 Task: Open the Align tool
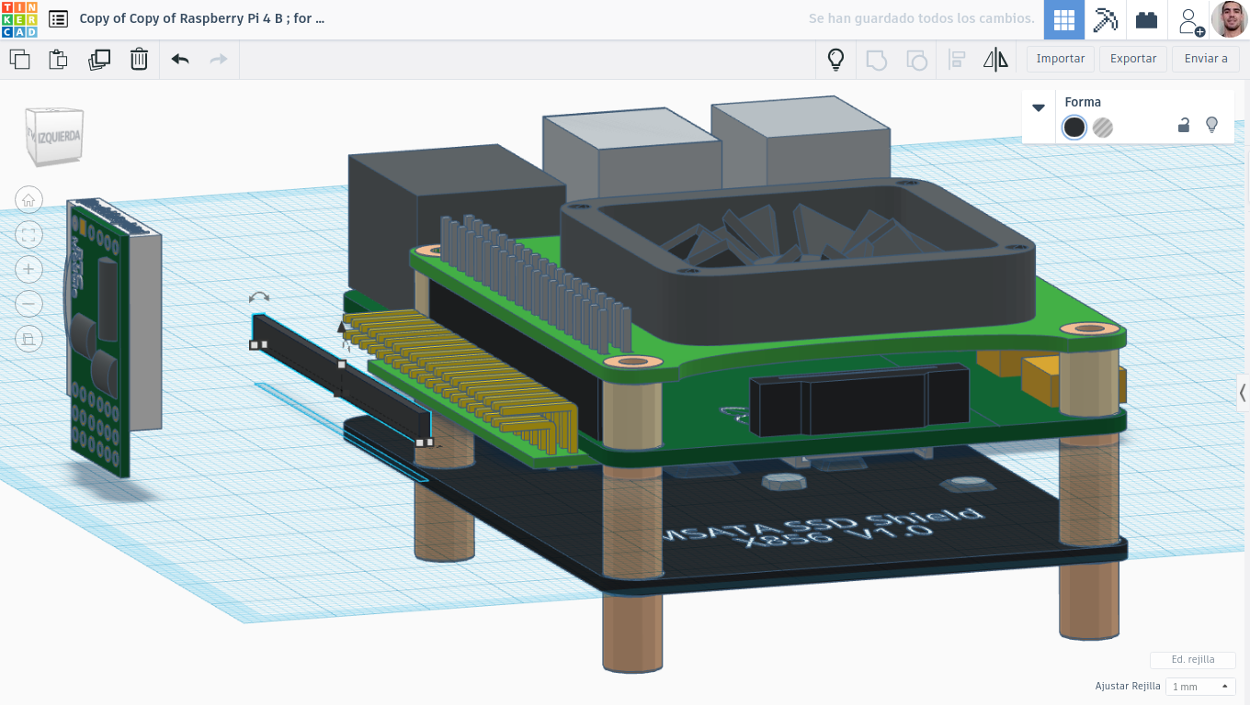point(956,60)
